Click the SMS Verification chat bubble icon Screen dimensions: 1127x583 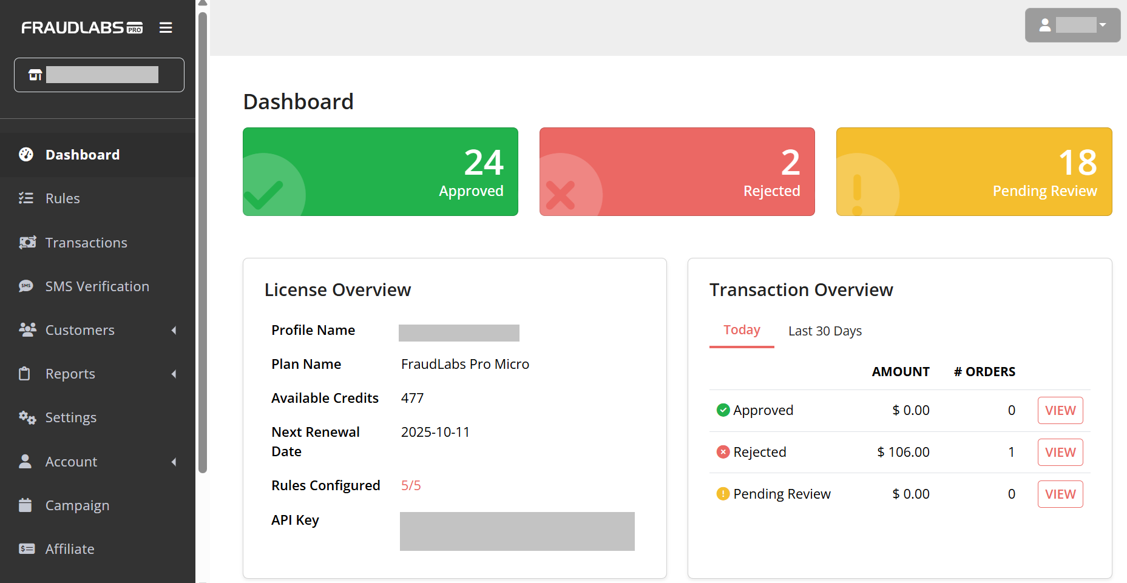pyautogui.click(x=26, y=286)
